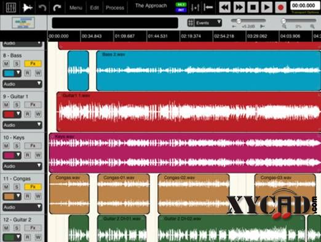Click the blue INT indicator
The width and height of the screenshot is (321, 242).
181,10
